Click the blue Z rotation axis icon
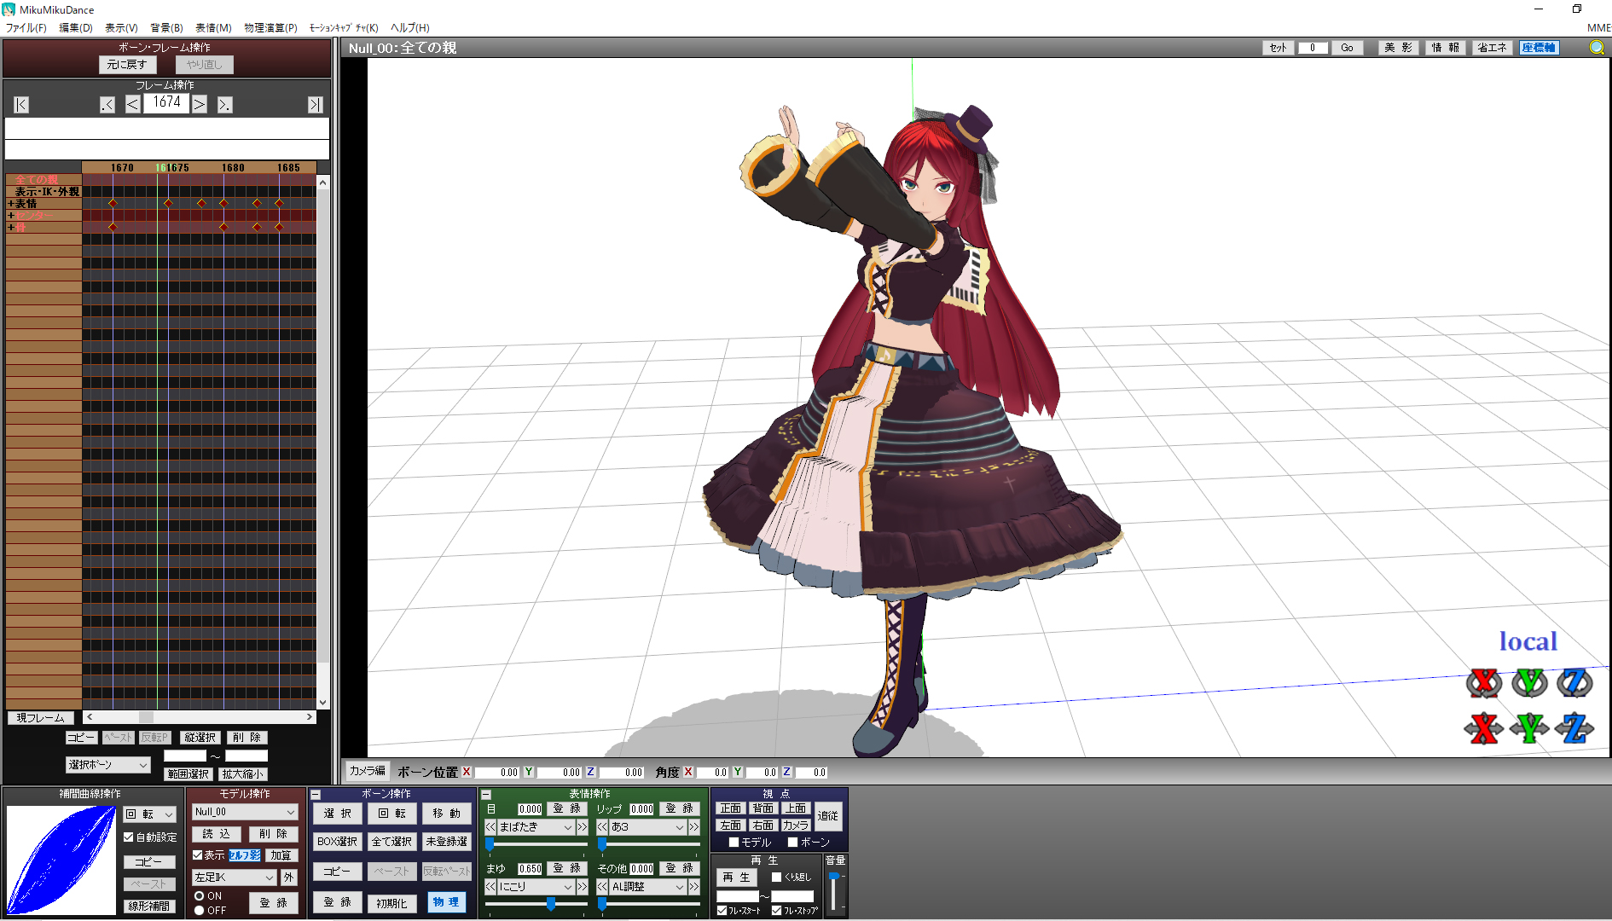1612x921 pixels. pyautogui.click(x=1574, y=682)
